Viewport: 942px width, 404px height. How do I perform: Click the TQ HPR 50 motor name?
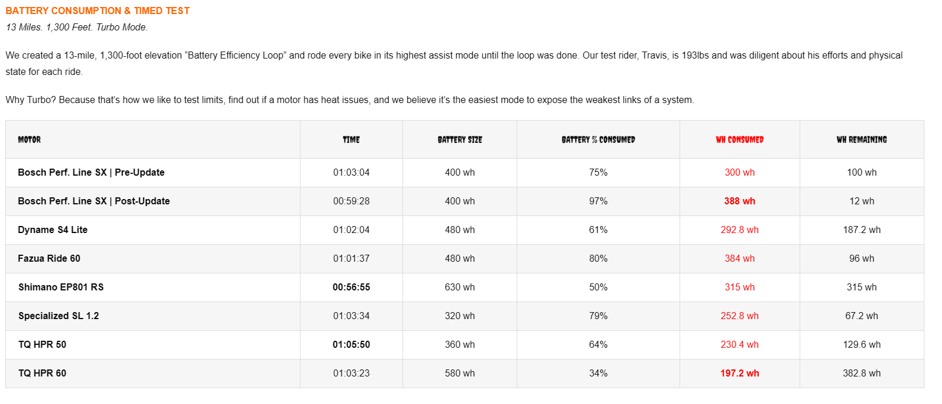(x=42, y=344)
